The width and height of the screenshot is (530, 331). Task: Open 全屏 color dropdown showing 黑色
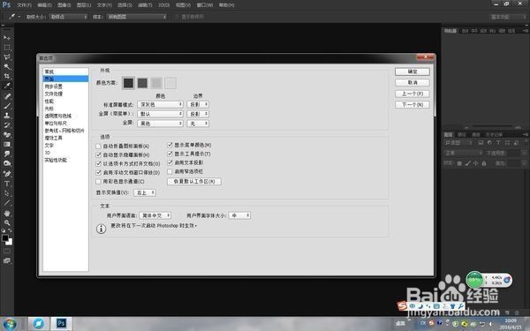[x=160, y=124]
